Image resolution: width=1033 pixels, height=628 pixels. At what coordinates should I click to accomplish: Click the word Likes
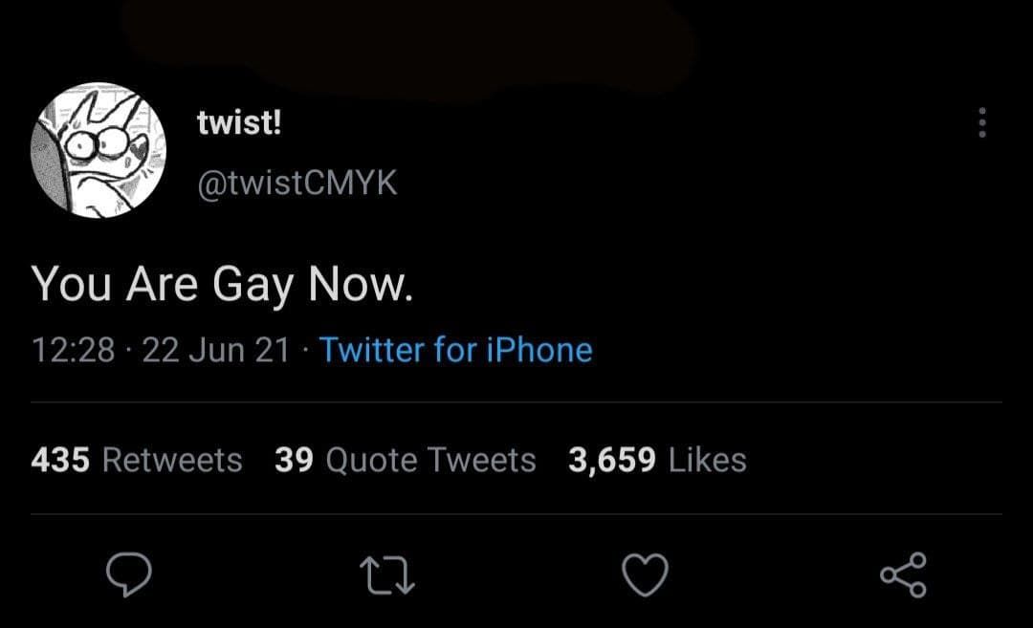click(707, 461)
